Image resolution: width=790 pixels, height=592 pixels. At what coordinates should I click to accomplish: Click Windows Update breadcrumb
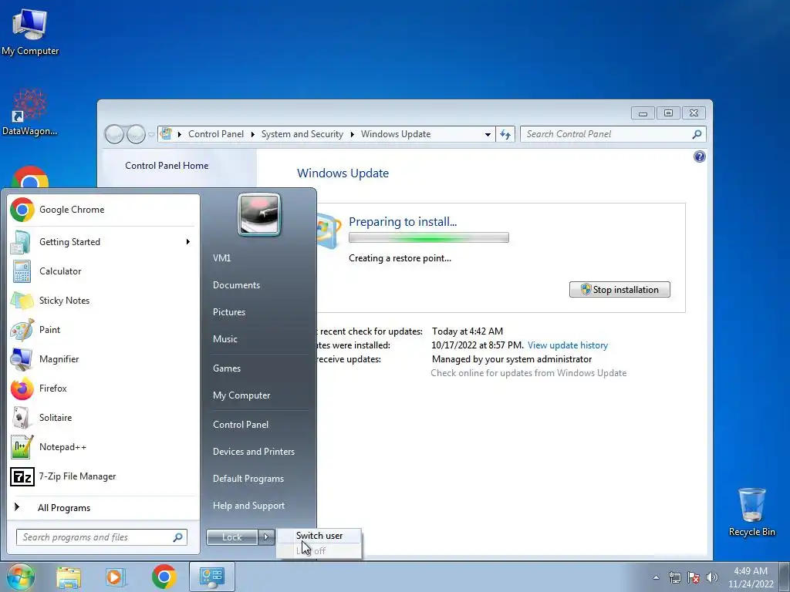click(396, 134)
